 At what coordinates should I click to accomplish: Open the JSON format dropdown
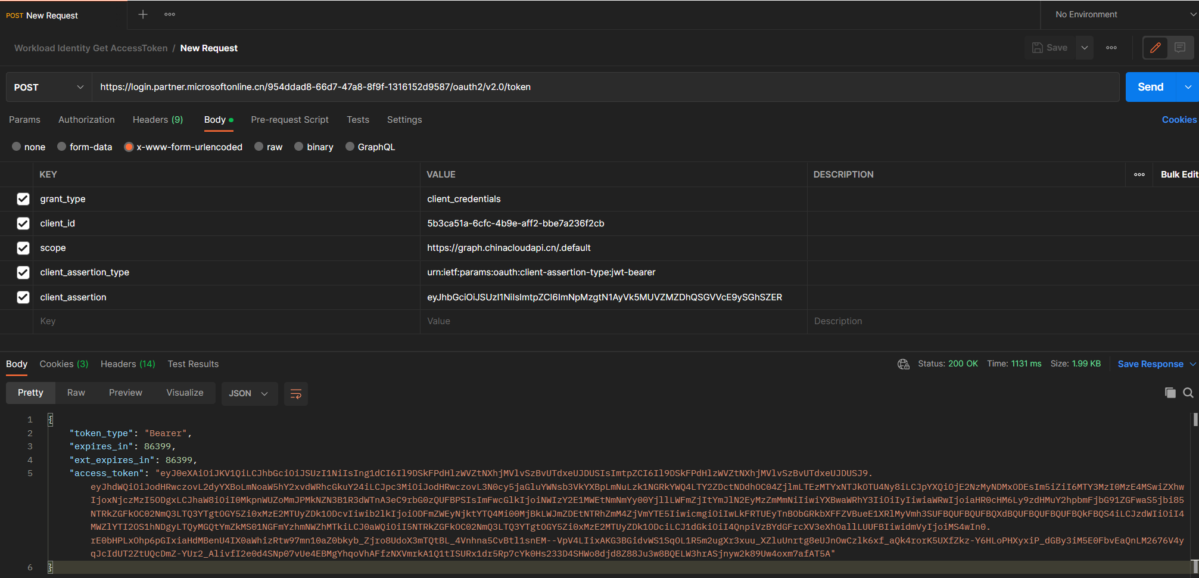[x=249, y=393]
